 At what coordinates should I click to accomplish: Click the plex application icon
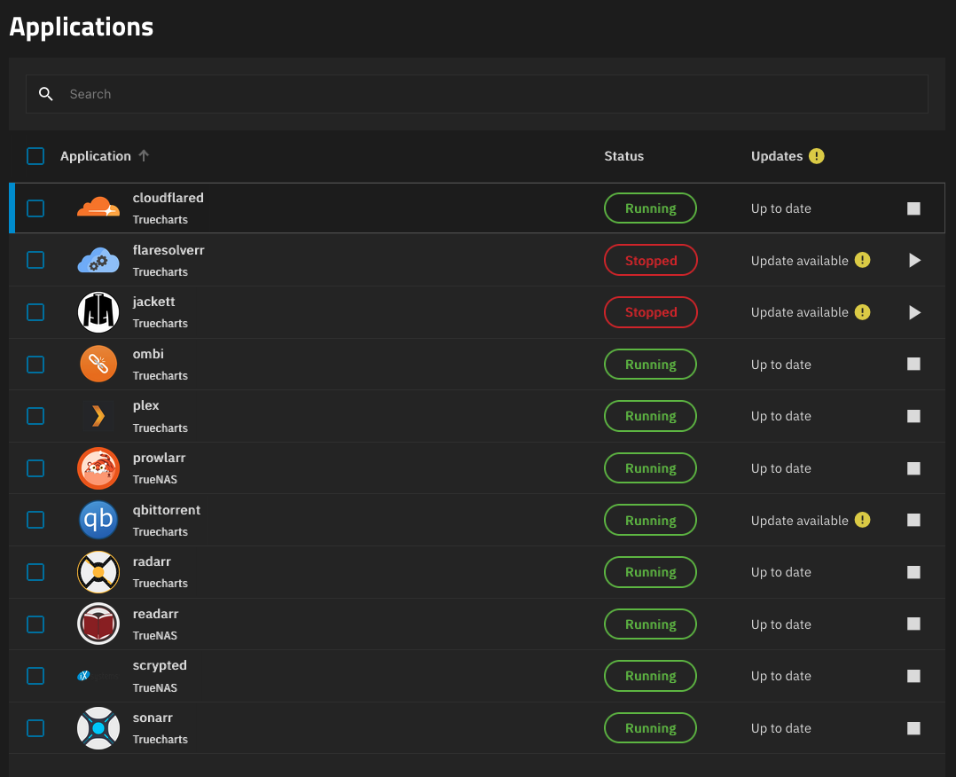point(98,416)
